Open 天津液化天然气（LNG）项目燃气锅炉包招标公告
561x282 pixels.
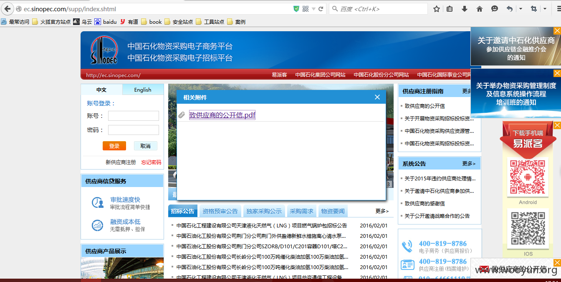[x=261, y=225]
